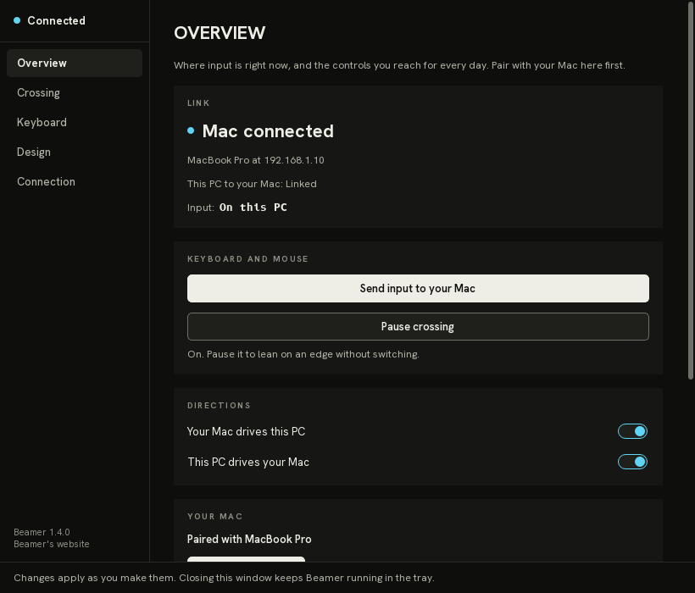Toggle Your Mac drives this PC switch

pyautogui.click(x=632, y=431)
